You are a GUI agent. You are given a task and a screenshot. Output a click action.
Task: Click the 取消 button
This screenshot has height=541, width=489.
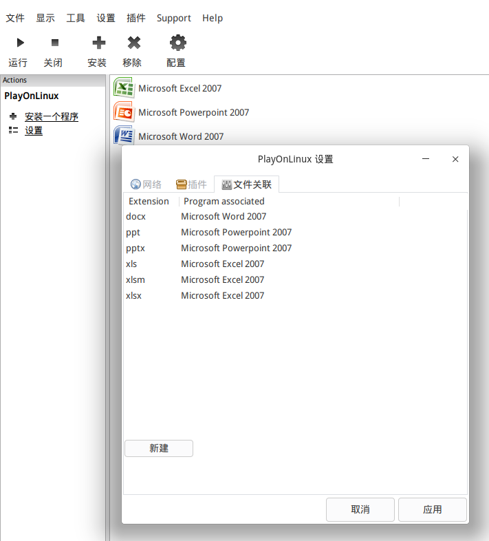[x=360, y=509]
